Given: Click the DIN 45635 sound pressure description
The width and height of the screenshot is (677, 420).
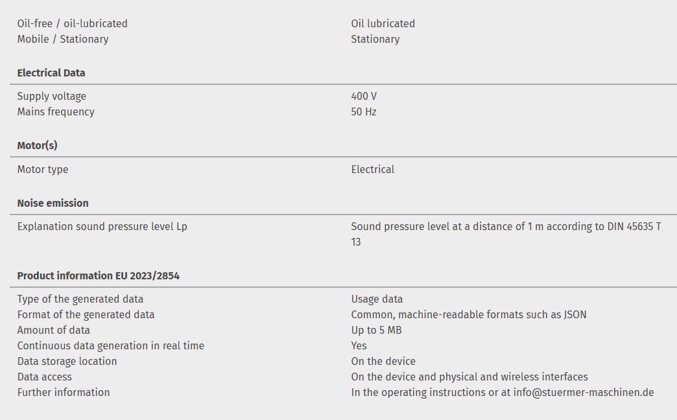Looking at the screenshot, I should [506, 227].
